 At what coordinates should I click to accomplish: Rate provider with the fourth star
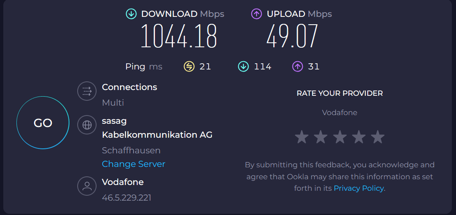[x=359, y=137]
